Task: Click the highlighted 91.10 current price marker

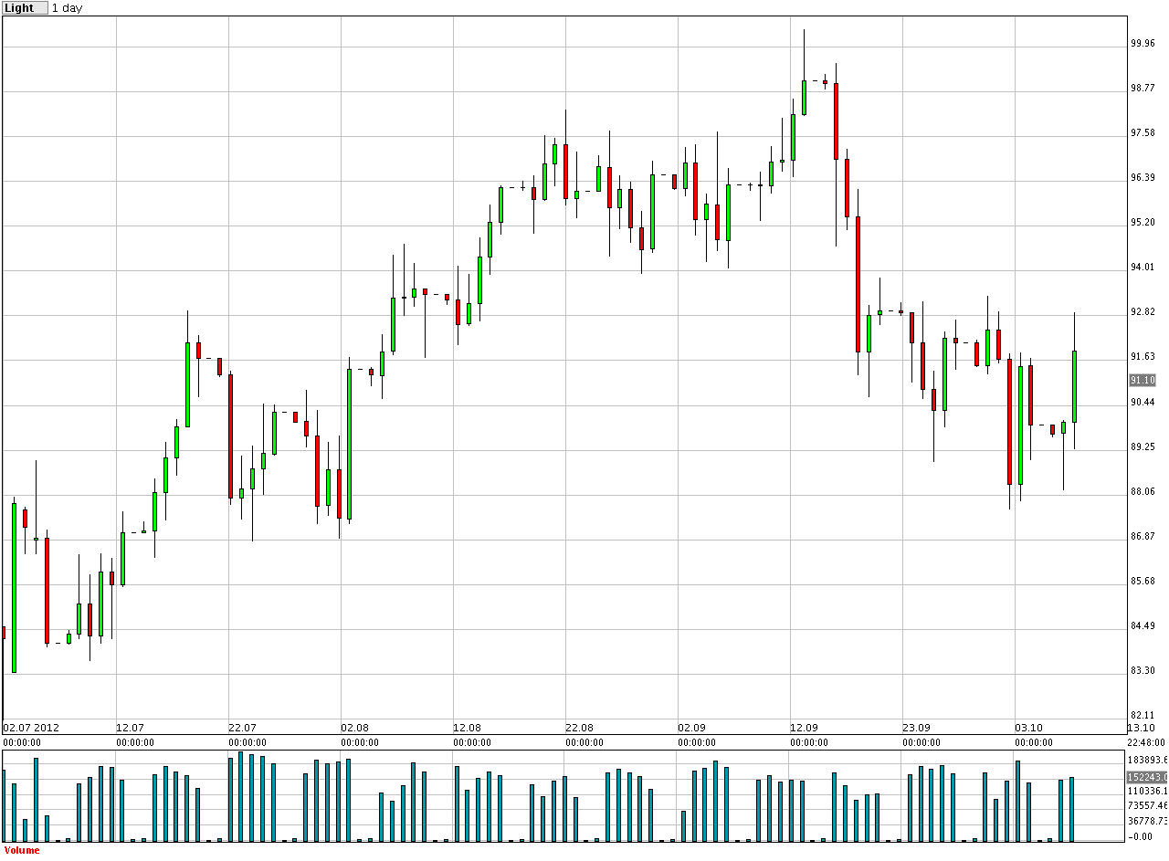Action: click(x=1143, y=380)
